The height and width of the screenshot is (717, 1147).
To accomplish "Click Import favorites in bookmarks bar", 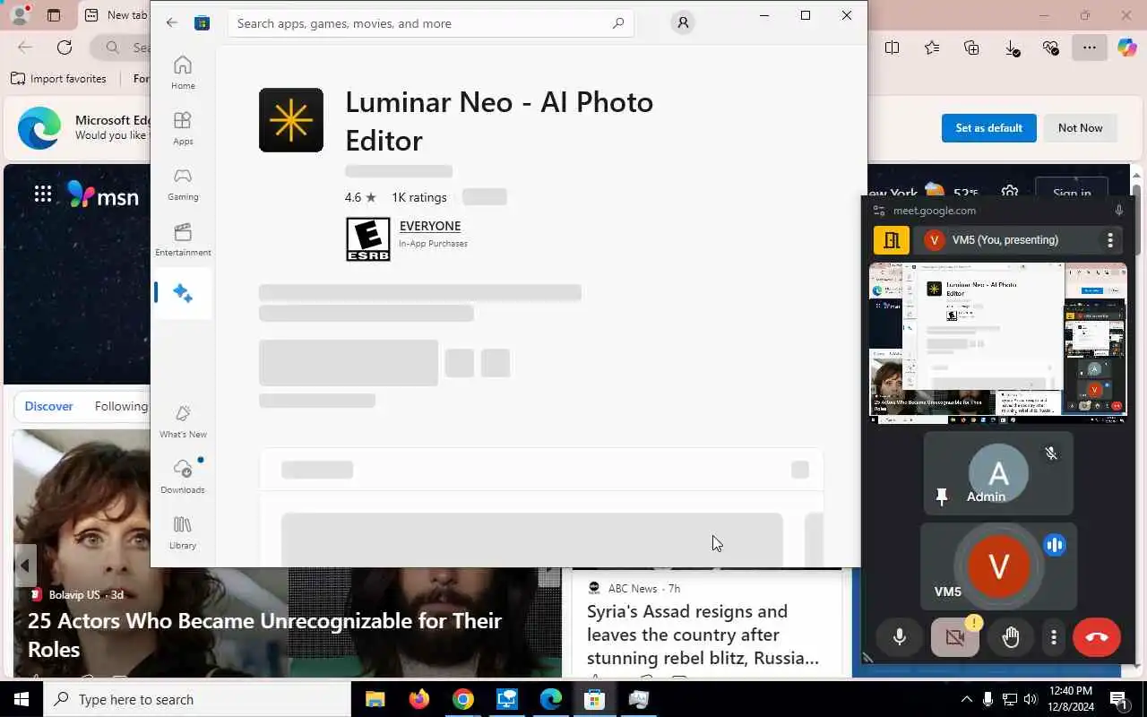I will [58, 79].
